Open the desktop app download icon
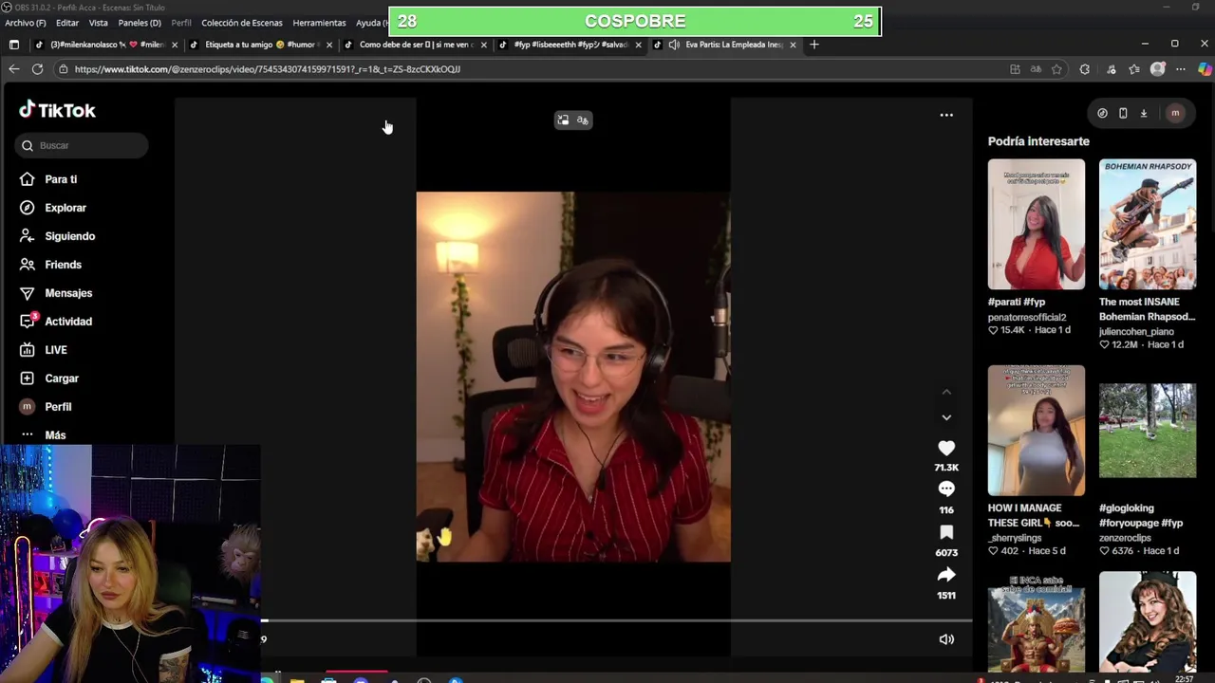Viewport: 1215px width, 683px height. click(1144, 113)
